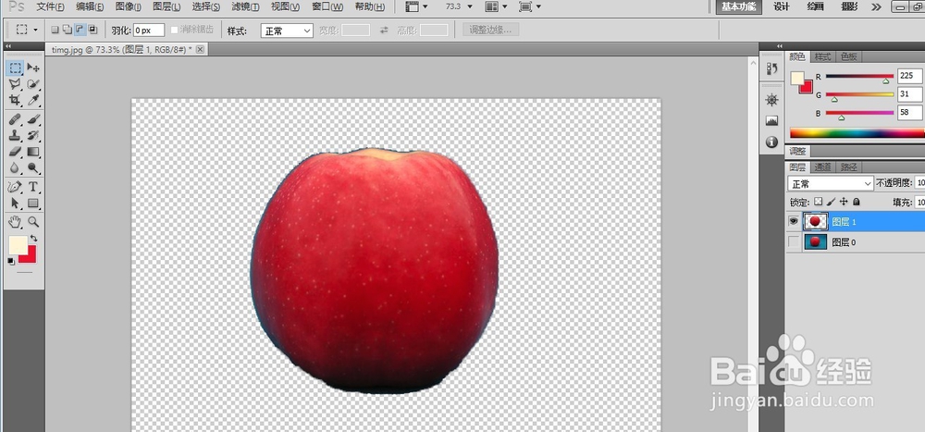Select the 绘画 workspace button
The height and width of the screenshot is (432, 925).
(x=815, y=6)
